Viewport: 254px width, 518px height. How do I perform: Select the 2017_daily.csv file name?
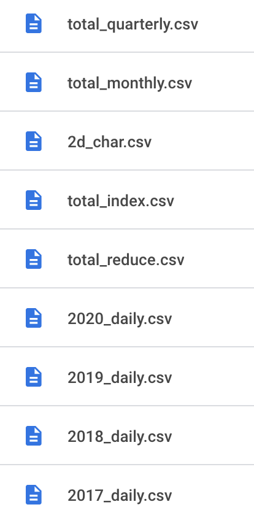click(120, 495)
